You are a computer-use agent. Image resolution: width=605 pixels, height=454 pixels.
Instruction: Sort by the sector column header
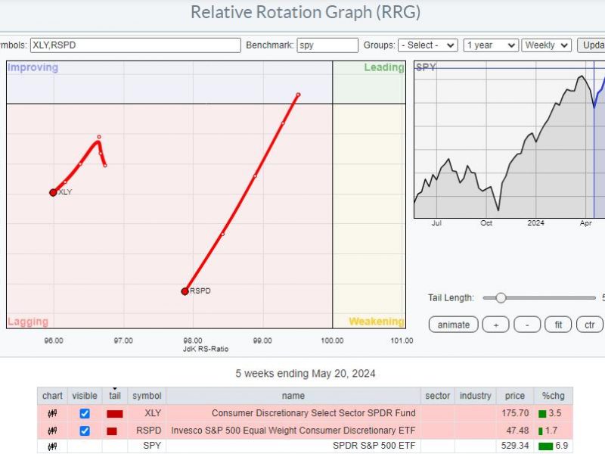click(x=438, y=396)
